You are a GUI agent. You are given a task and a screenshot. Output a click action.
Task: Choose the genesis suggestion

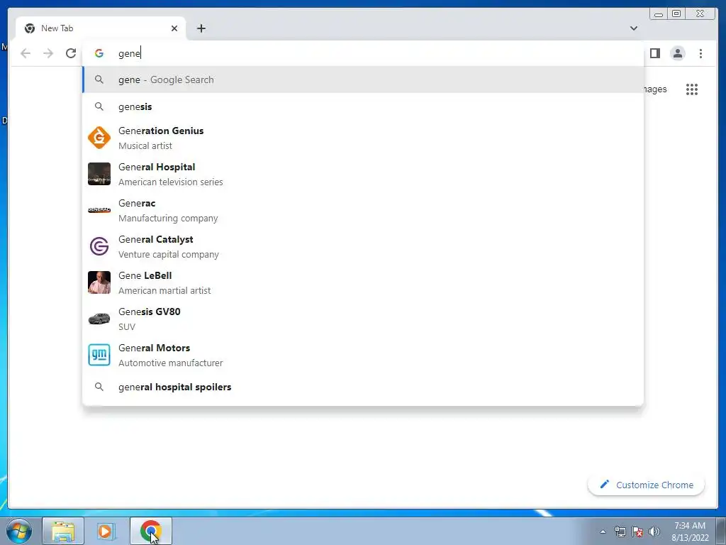point(363,106)
